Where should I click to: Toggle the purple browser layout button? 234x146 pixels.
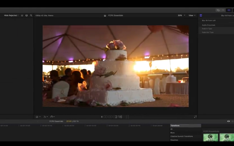229,10
